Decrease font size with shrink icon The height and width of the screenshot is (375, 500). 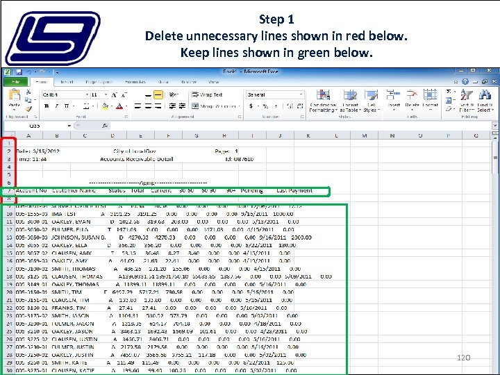124,95
